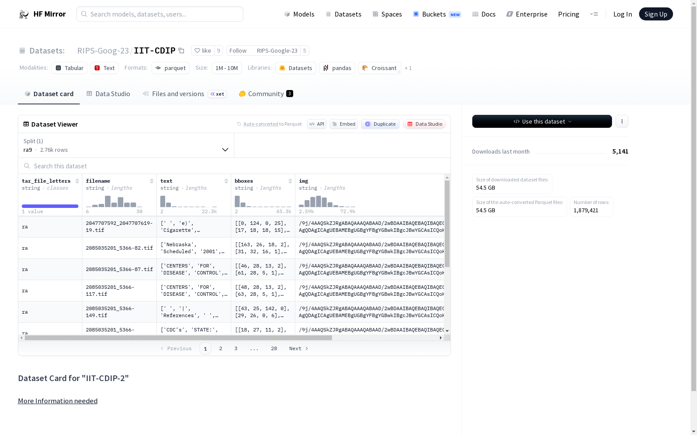697x435 pixels.
Task: Open Files and versions tab
Action: click(184, 94)
